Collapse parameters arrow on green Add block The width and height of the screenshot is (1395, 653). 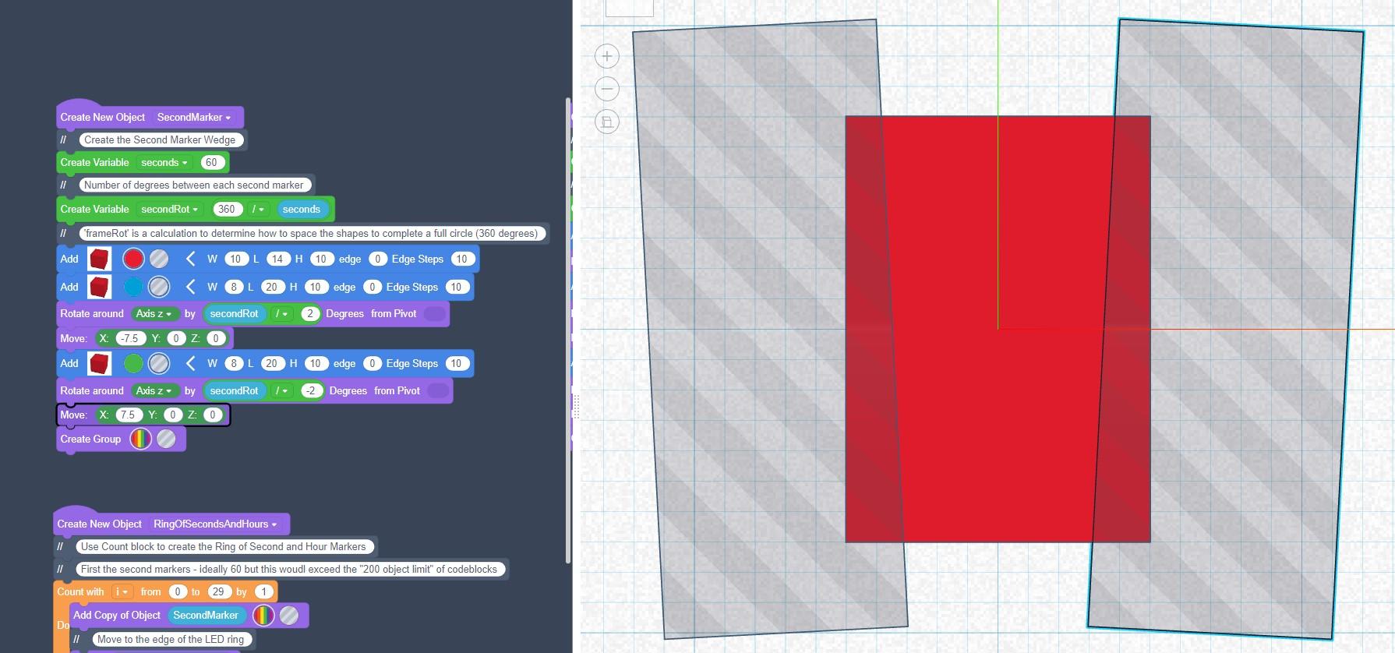tap(190, 363)
